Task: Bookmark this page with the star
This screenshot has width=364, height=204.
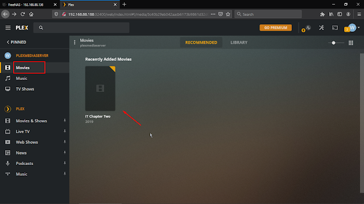Action: click(228, 14)
